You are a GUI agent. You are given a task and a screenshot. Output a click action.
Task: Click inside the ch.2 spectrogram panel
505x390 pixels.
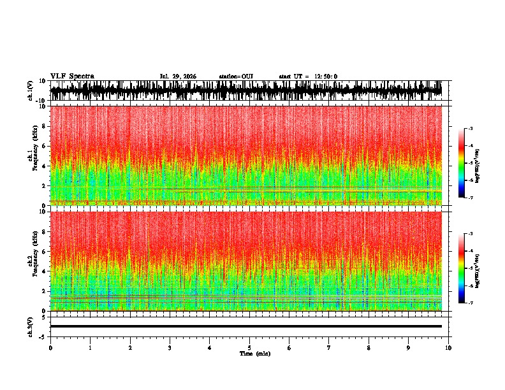point(246,261)
